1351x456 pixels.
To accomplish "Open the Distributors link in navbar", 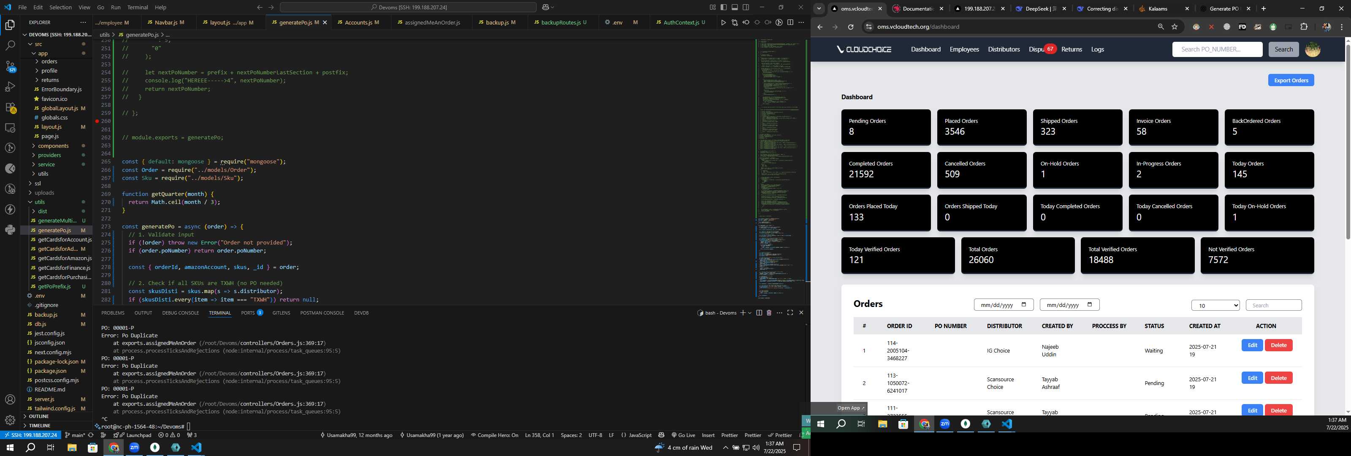I will [x=1003, y=49].
